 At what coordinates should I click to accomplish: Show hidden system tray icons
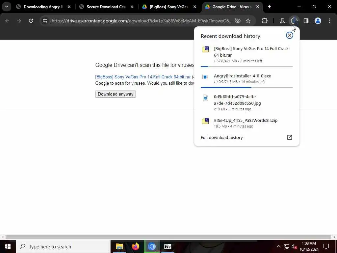pos(278,246)
